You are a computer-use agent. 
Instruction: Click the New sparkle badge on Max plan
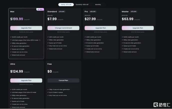40,9
